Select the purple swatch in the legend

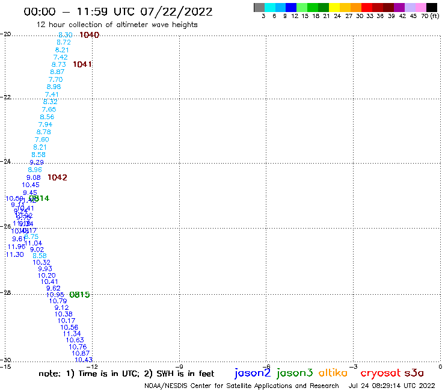[399, 8]
